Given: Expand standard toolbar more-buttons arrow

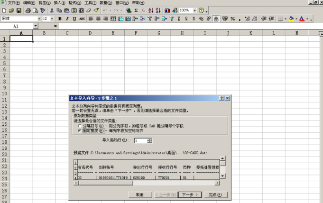Looking at the screenshot, I should [206, 11].
